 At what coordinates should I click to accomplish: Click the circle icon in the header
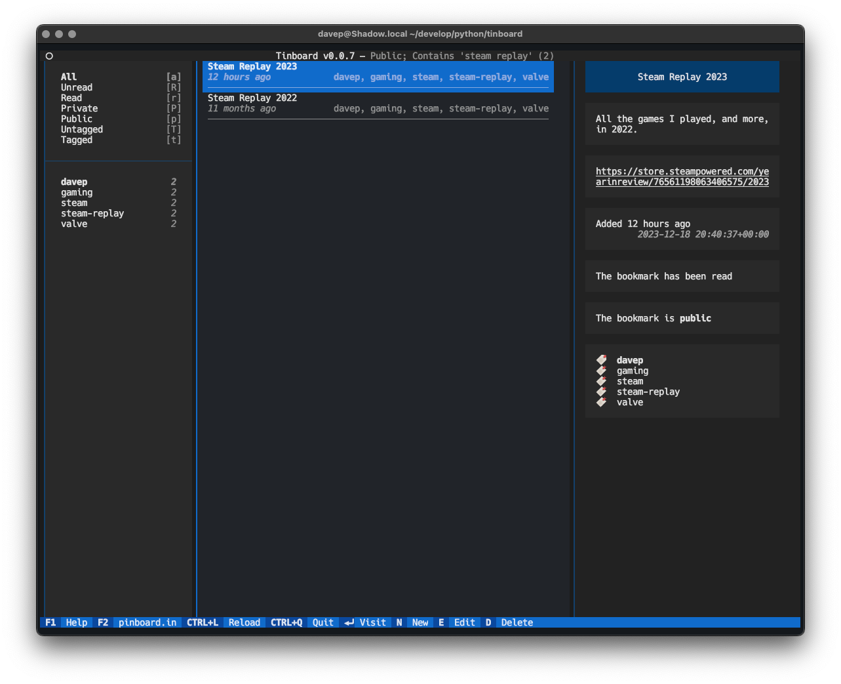(x=49, y=56)
